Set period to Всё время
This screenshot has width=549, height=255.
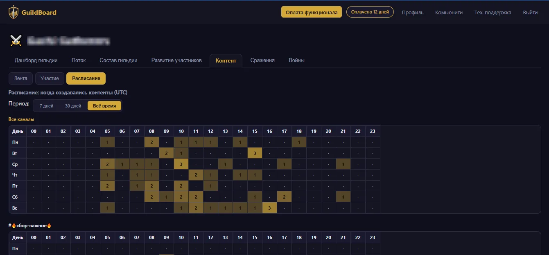(104, 106)
